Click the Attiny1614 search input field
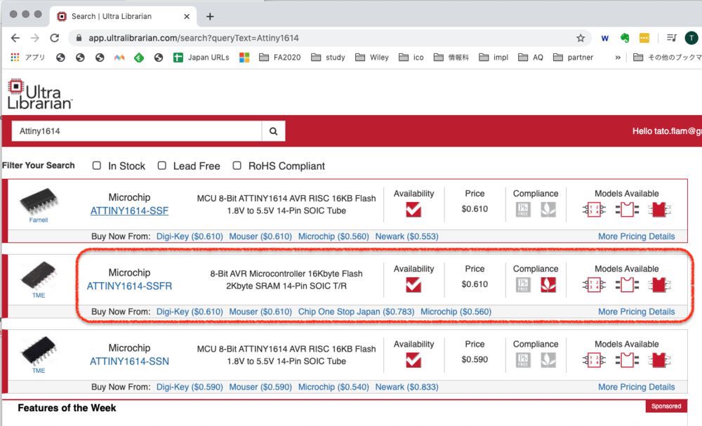The width and height of the screenshot is (702, 426). [137, 131]
